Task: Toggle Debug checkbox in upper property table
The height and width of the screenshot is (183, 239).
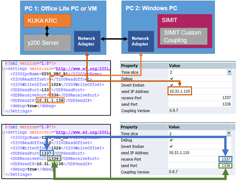Action: pos(172,78)
